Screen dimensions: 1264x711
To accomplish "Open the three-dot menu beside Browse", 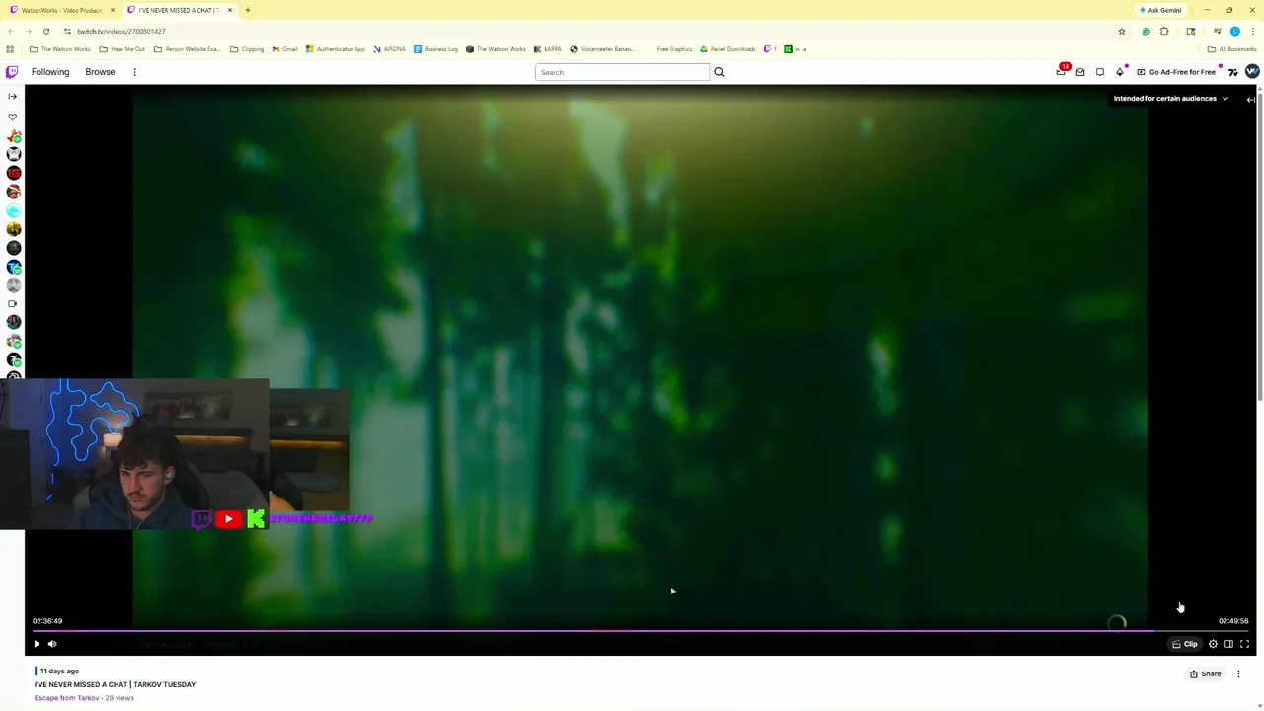I will click(134, 72).
